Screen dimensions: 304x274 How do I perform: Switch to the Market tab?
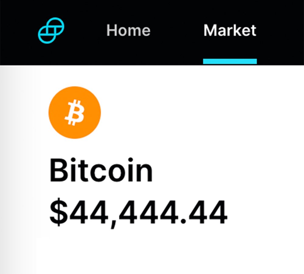[230, 30]
